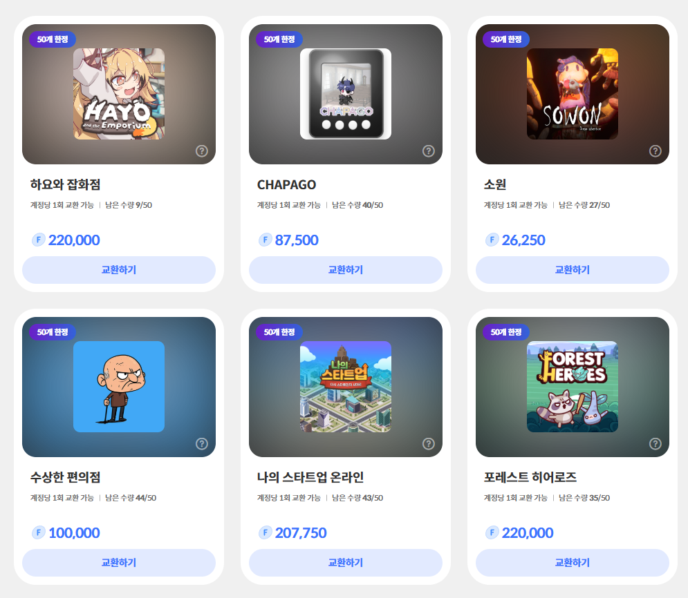Open HAYO and the Emporium thumbnail
688x598 pixels.
pyautogui.click(x=119, y=94)
